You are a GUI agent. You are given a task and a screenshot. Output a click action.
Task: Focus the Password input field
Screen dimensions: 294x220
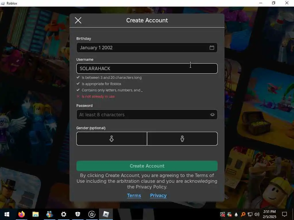pyautogui.click(x=147, y=115)
